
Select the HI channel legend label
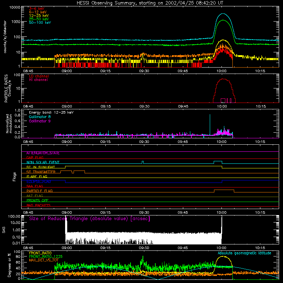38,80
